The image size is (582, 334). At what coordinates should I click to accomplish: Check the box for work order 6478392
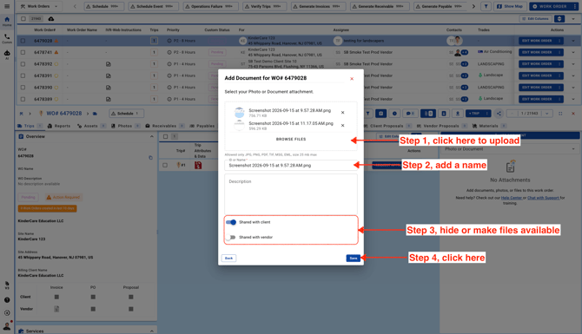click(x=23, y=64)
